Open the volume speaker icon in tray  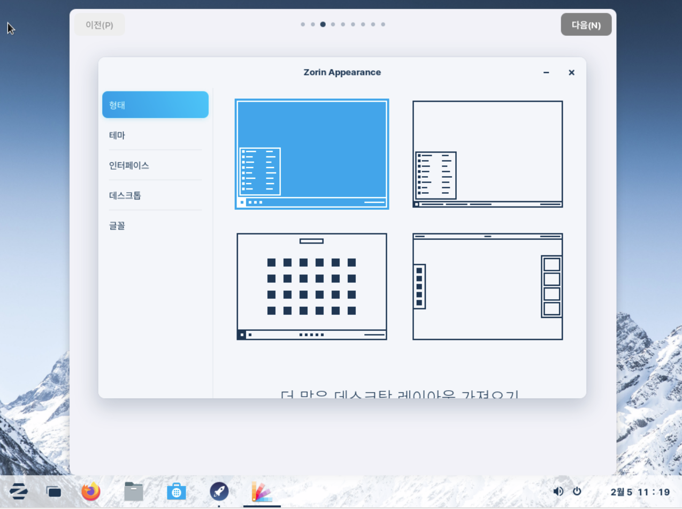(x=558, y=491)
